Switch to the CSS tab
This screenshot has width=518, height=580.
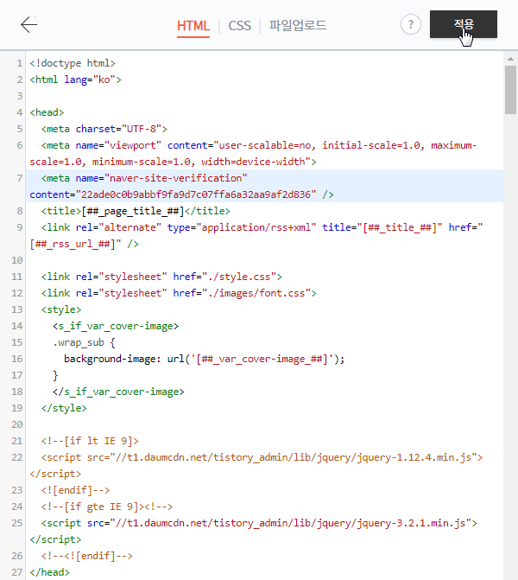(239, 26)
